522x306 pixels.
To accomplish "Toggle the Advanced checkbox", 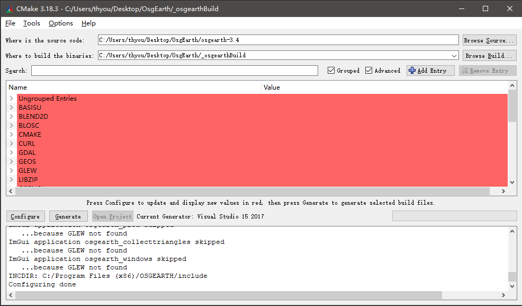I will pos(369,71).
